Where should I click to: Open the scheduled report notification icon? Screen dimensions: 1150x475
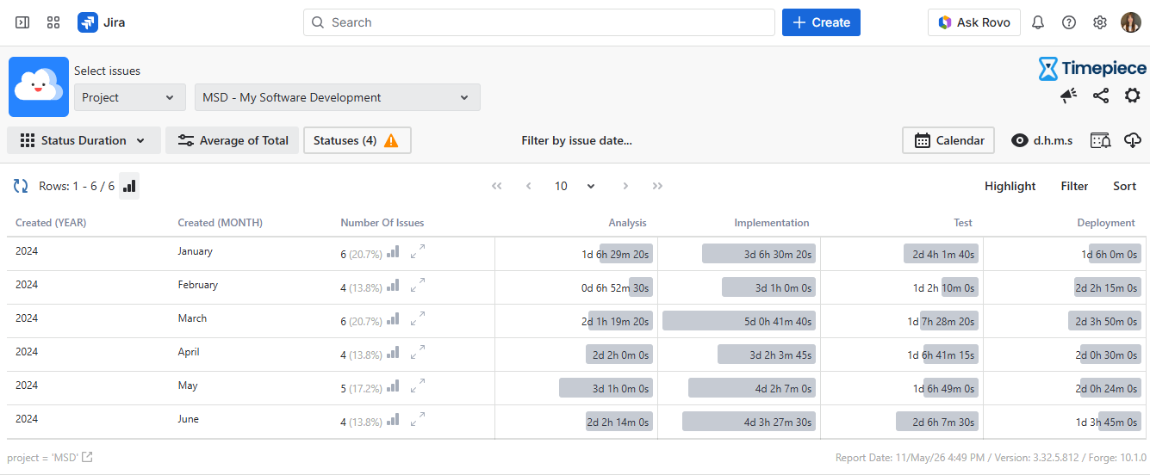point(1101,140)
